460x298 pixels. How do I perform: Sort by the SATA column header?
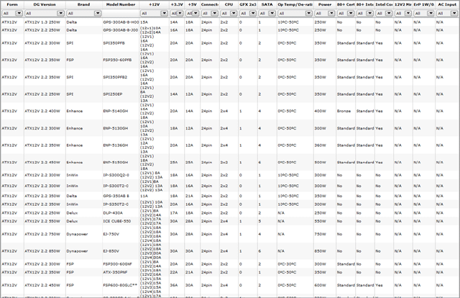267,4
